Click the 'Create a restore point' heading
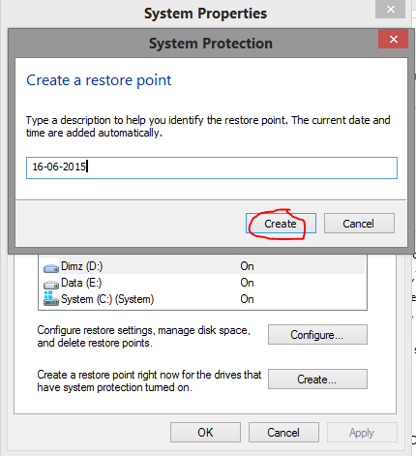 99,80
